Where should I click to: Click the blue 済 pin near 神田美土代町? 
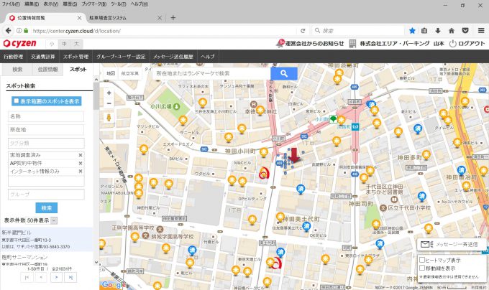pyautogui.click(x=307, y=227)
